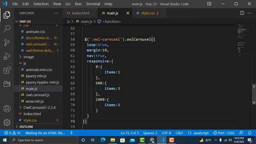Click the feedback icon in status bar
The height and width of the screenshot is (144, 256).
(241, 133)
